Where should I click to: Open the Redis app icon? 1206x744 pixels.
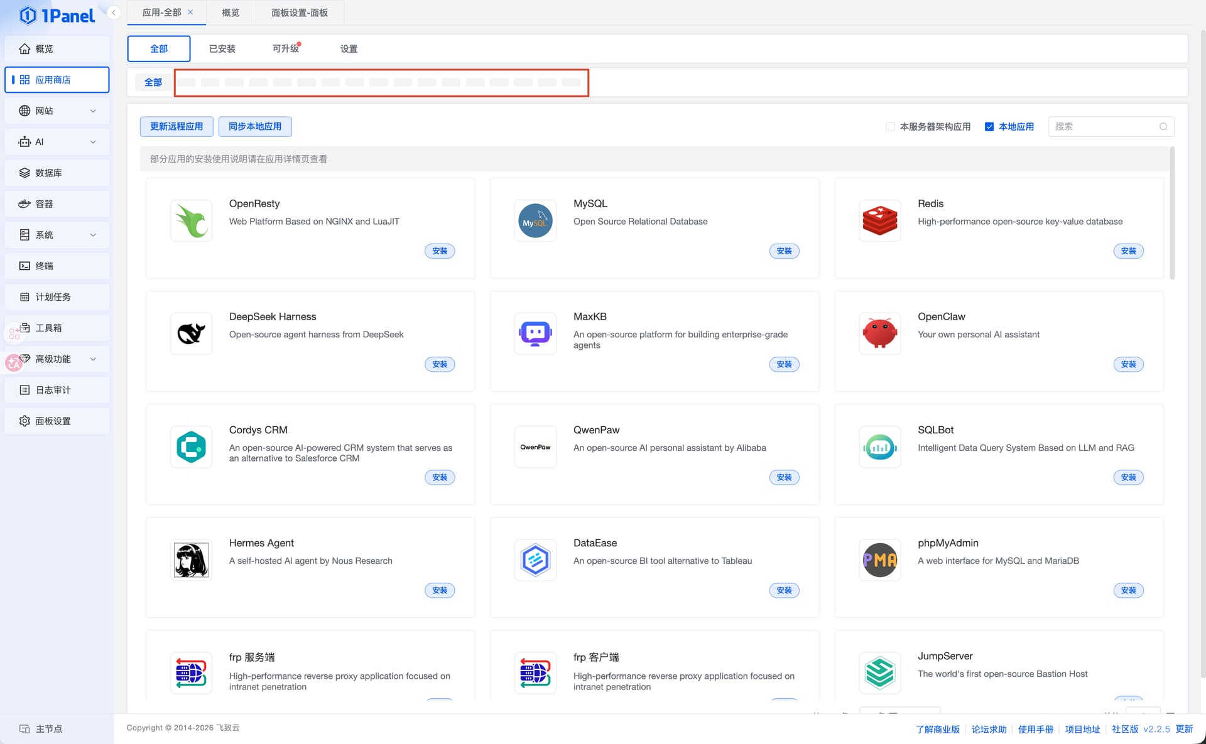tap(879, 221)
